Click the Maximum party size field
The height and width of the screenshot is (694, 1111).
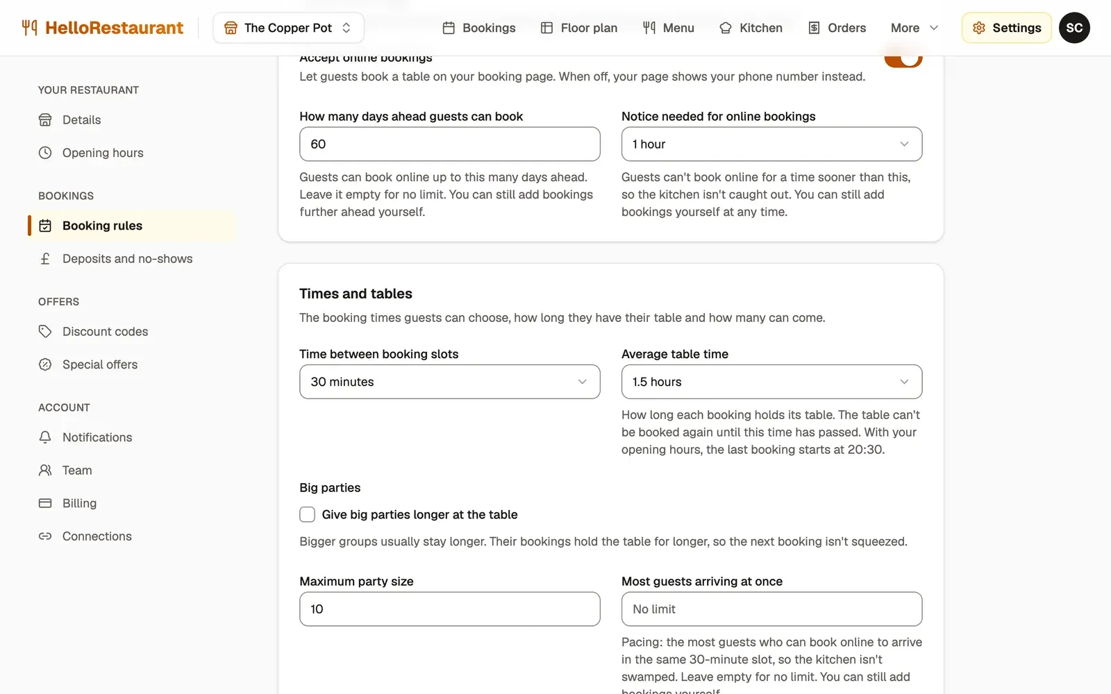(449, 609)
